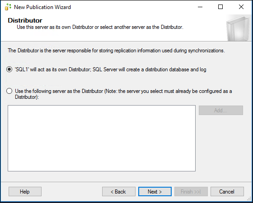Go back with the < Back button
Viewport: 253px width, 203px height.
click(118, 192)
